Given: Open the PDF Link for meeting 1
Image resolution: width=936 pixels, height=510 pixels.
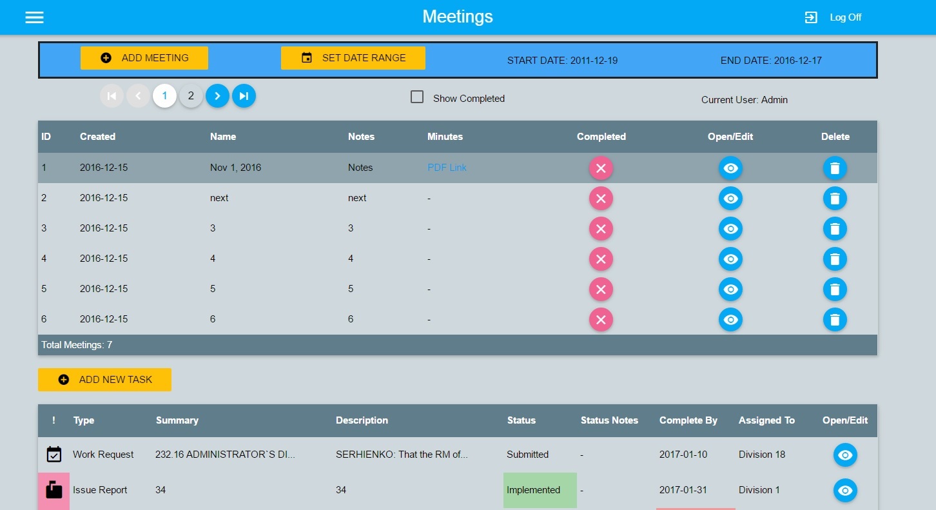Looking at the screenshot, I should coord(447,168).
